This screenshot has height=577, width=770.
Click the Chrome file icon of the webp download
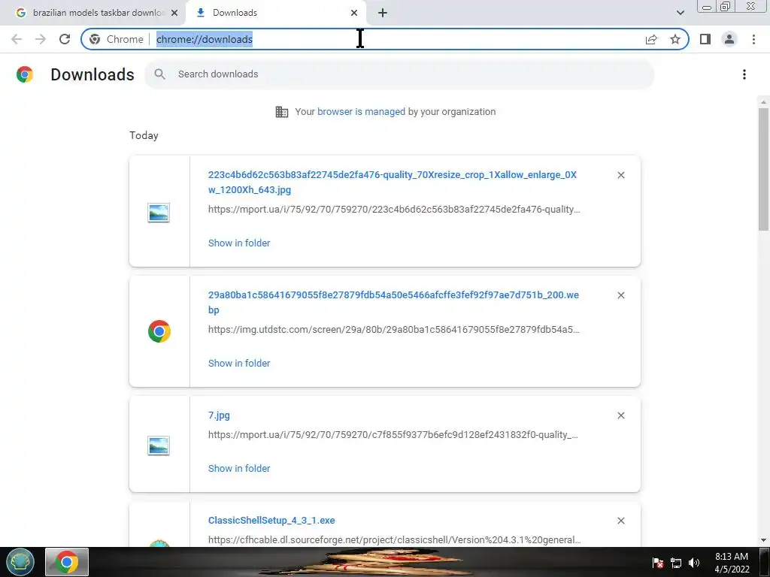point(159,331)
